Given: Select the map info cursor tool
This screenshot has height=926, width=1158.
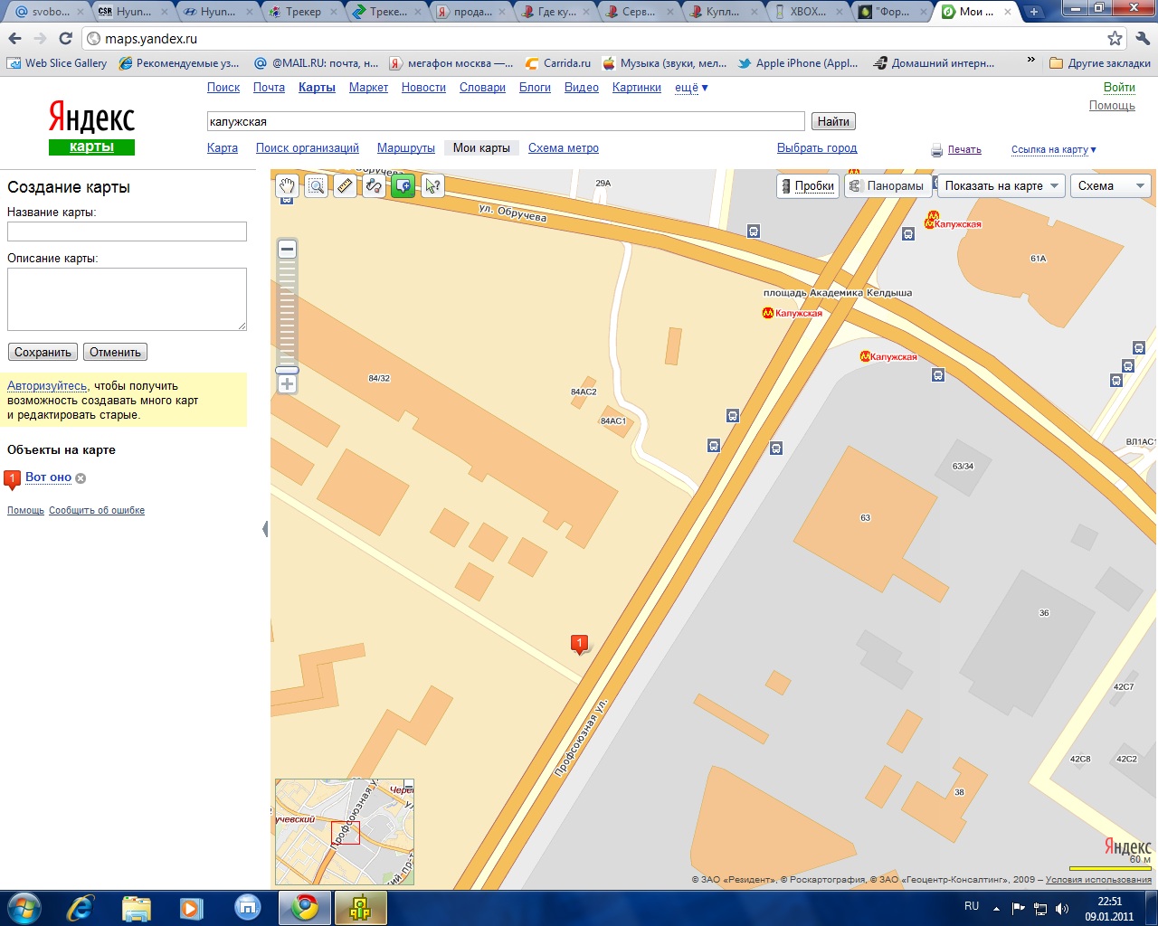Looking at the screenshot, I should (x=432, y=186).
